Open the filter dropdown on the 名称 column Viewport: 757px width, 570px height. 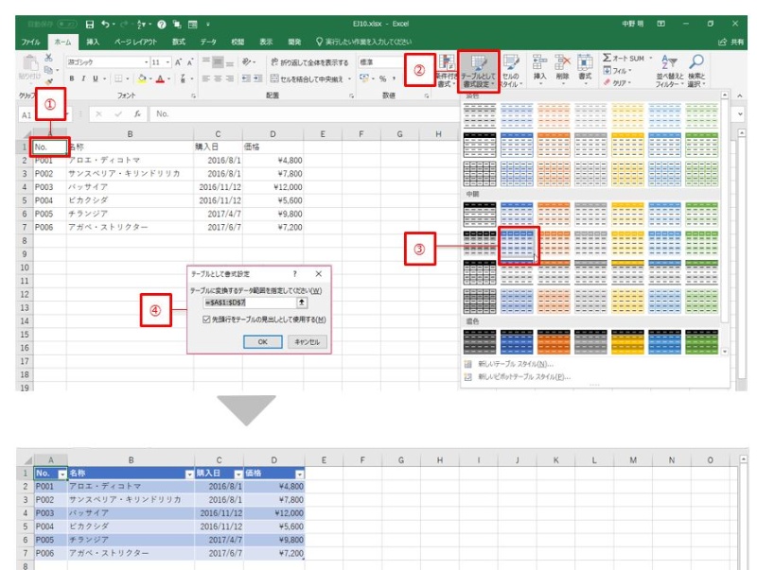189,475
